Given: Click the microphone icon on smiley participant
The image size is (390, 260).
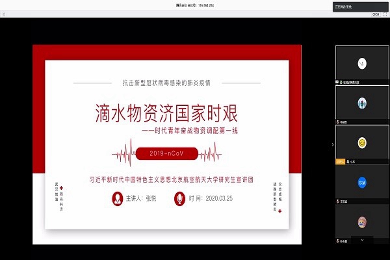Looking at the screenshot, I should click(x=349, y=162).
